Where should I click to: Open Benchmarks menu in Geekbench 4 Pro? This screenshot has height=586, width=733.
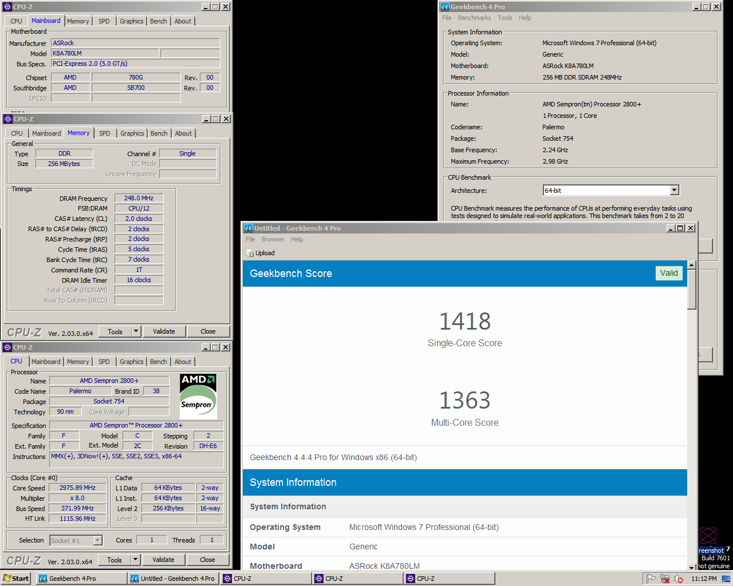474,18
